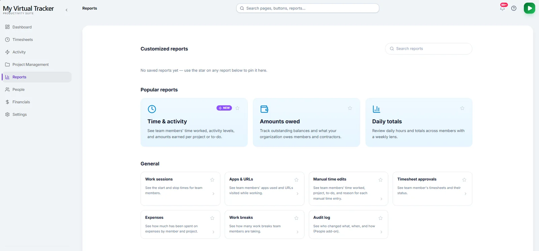Click the NEW badge on Time & activity
Image resolution: width=539 pixels, height=251 pixels.
(224, 108)
